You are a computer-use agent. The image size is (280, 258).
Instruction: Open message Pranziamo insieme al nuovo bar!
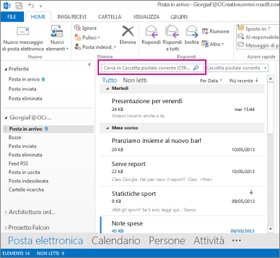click(182, 144)
